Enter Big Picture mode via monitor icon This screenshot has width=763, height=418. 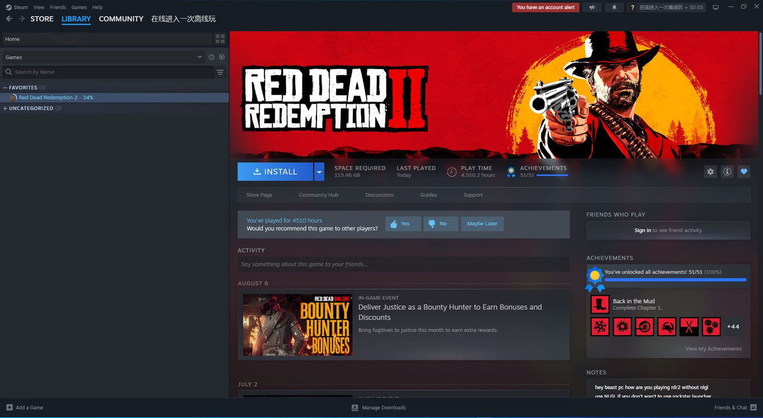(x=716, y=7)
